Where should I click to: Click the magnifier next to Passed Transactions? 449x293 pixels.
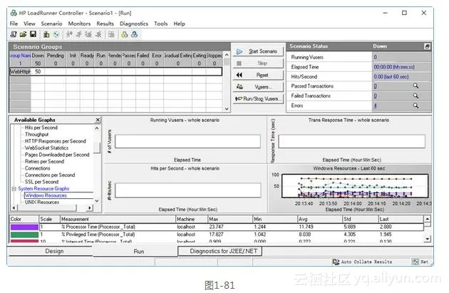click(416, 86)
